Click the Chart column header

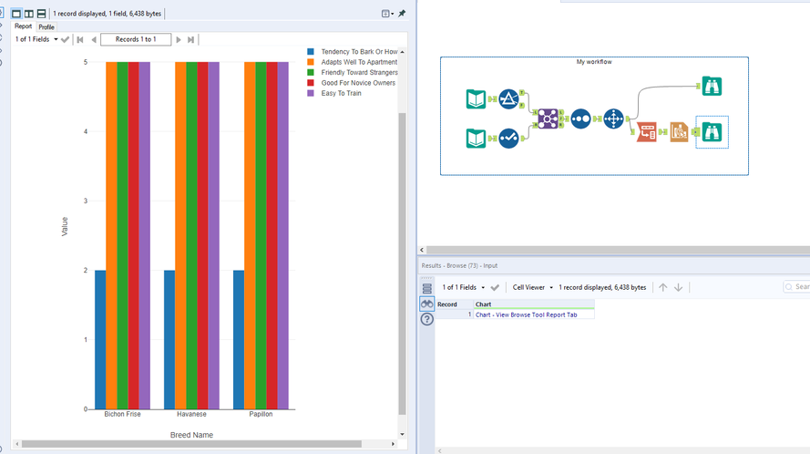pos(534,304)
